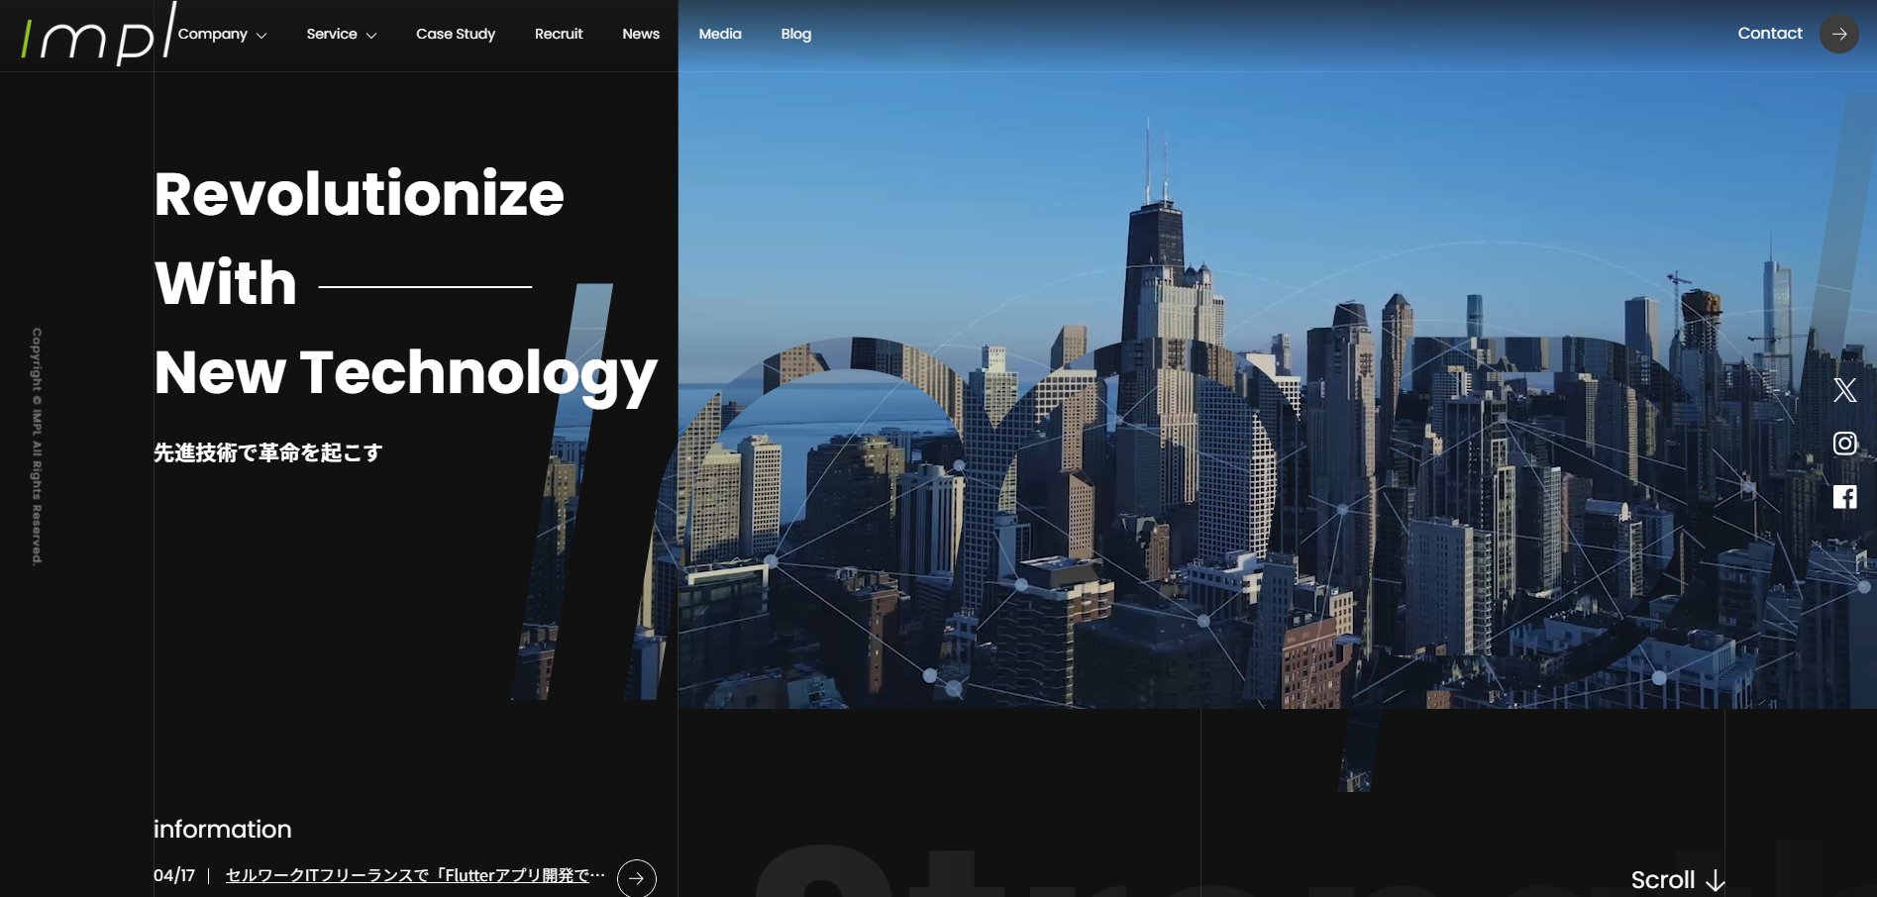The width and height of the screenshot is (1877, 897).
Task: Go to Case Study page
Action: (456, 34)
